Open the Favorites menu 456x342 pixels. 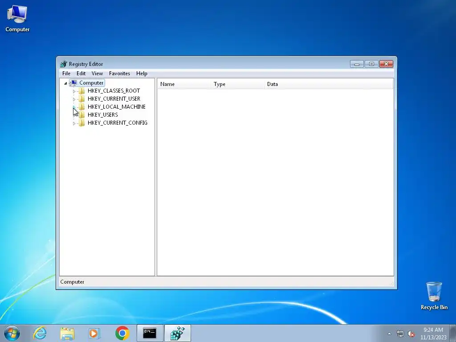point(119,73)
